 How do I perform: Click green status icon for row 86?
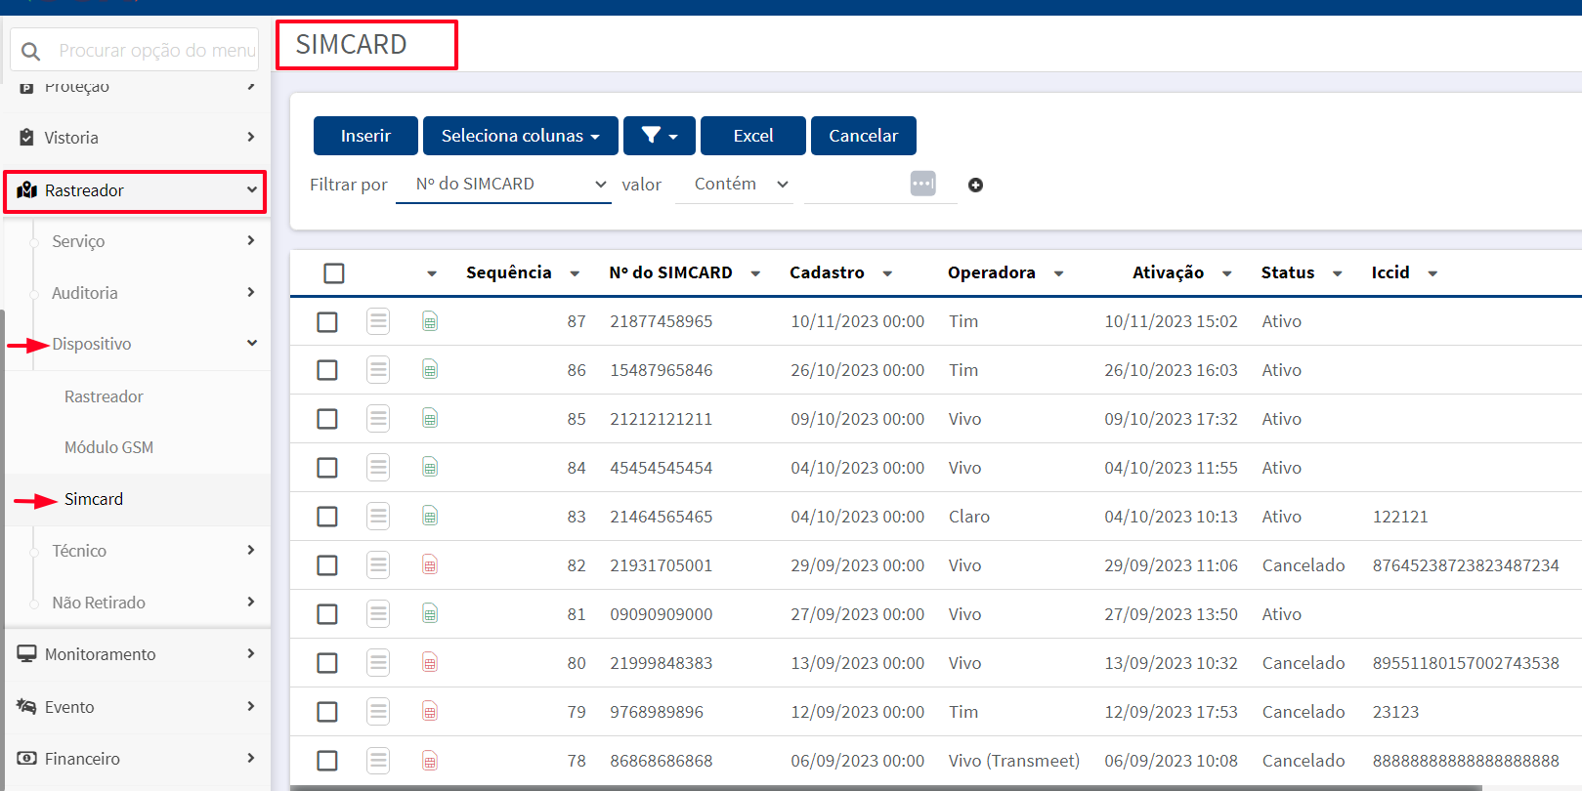(430, 370)
